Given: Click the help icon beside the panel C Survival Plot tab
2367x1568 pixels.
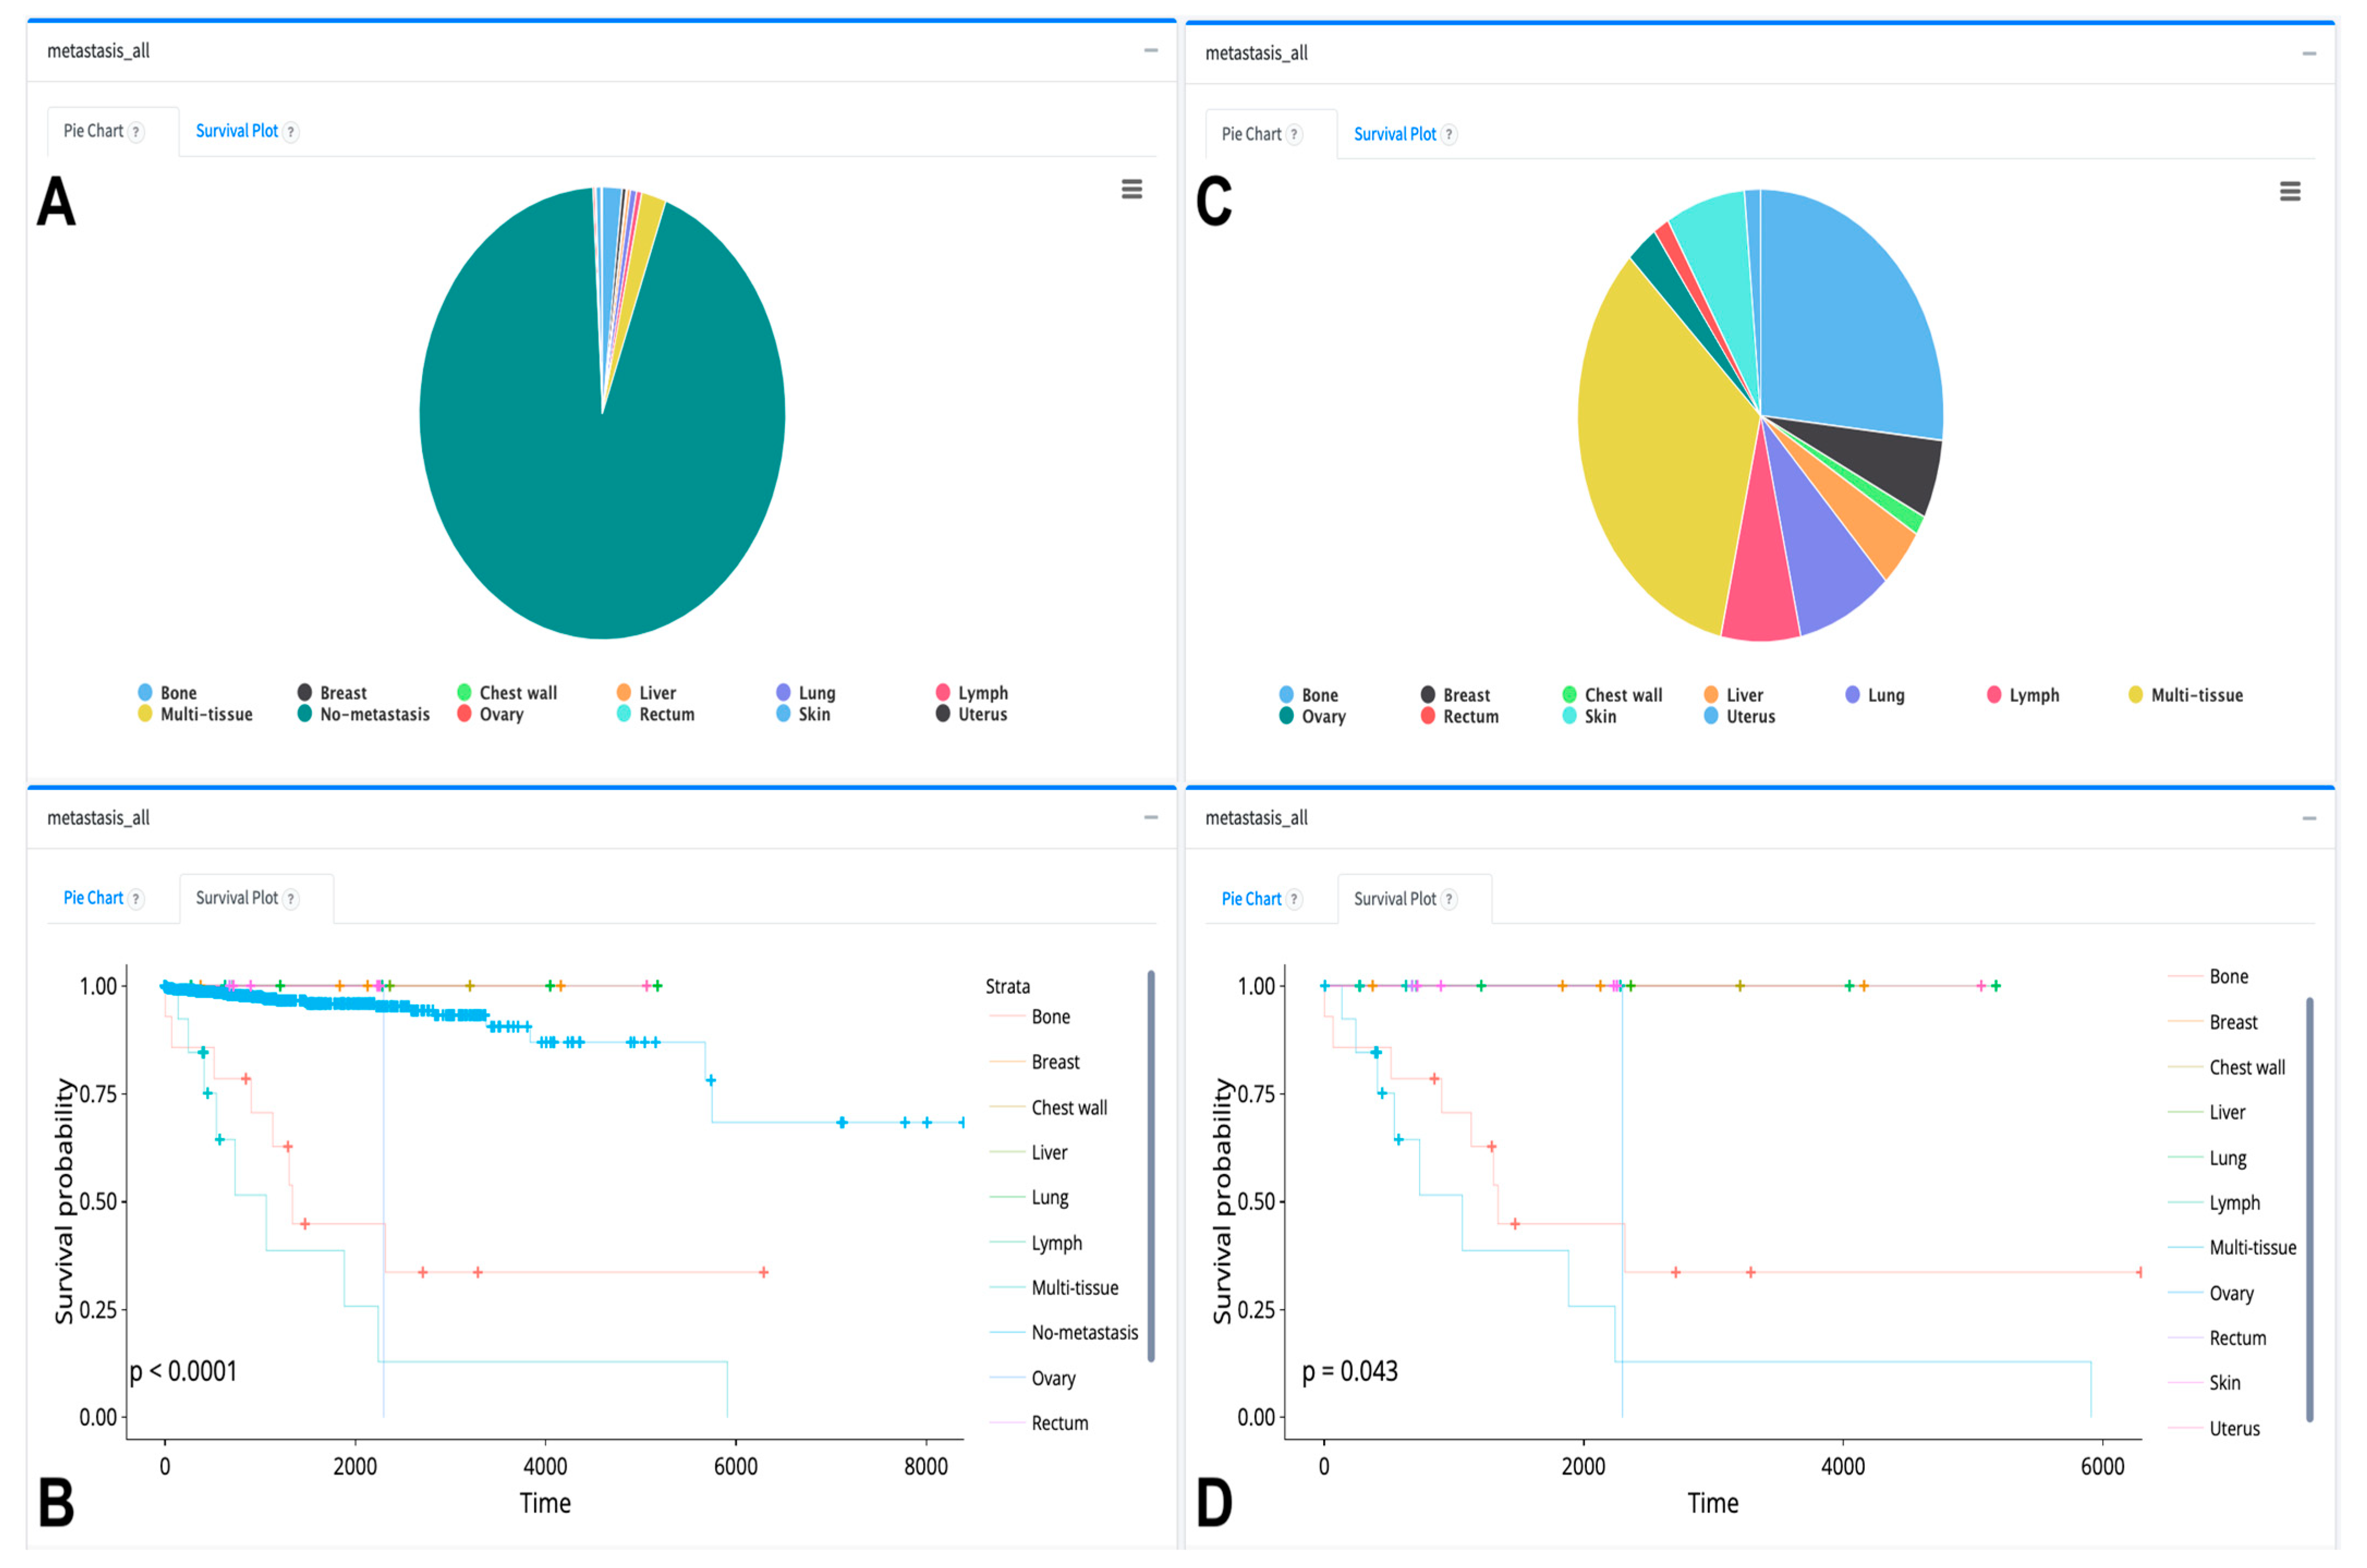Looking at the screenshot, I should [x=1449, y=135].
